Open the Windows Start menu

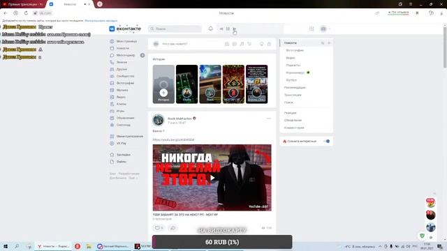[x=6, y=246]
